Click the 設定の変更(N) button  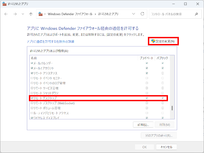pyautogui.click(x=163, y=41)
